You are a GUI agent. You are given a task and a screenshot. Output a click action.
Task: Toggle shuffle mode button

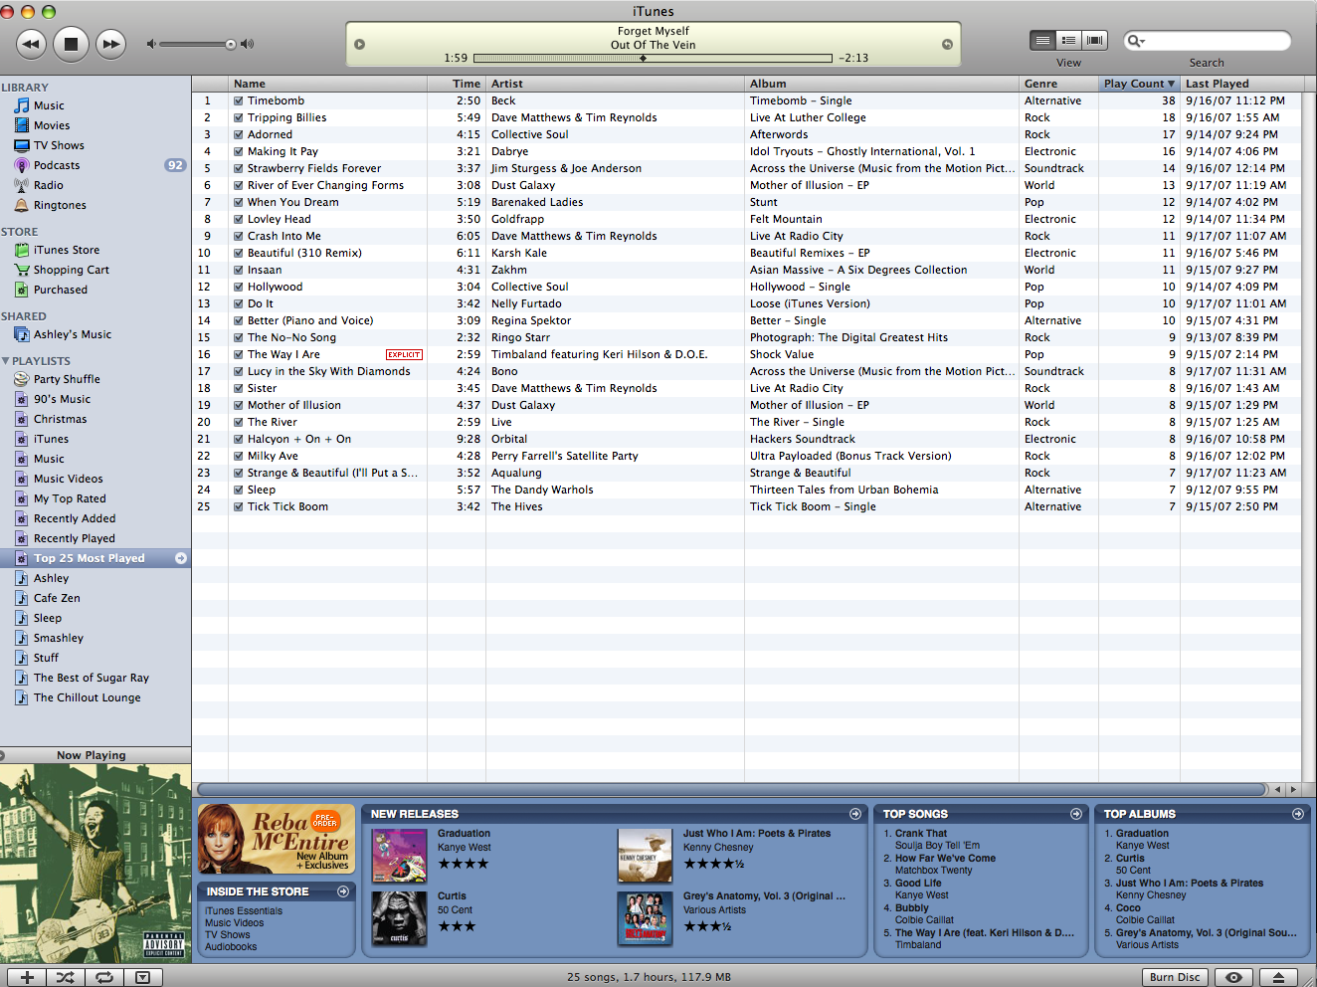click(x=65, y=977)
